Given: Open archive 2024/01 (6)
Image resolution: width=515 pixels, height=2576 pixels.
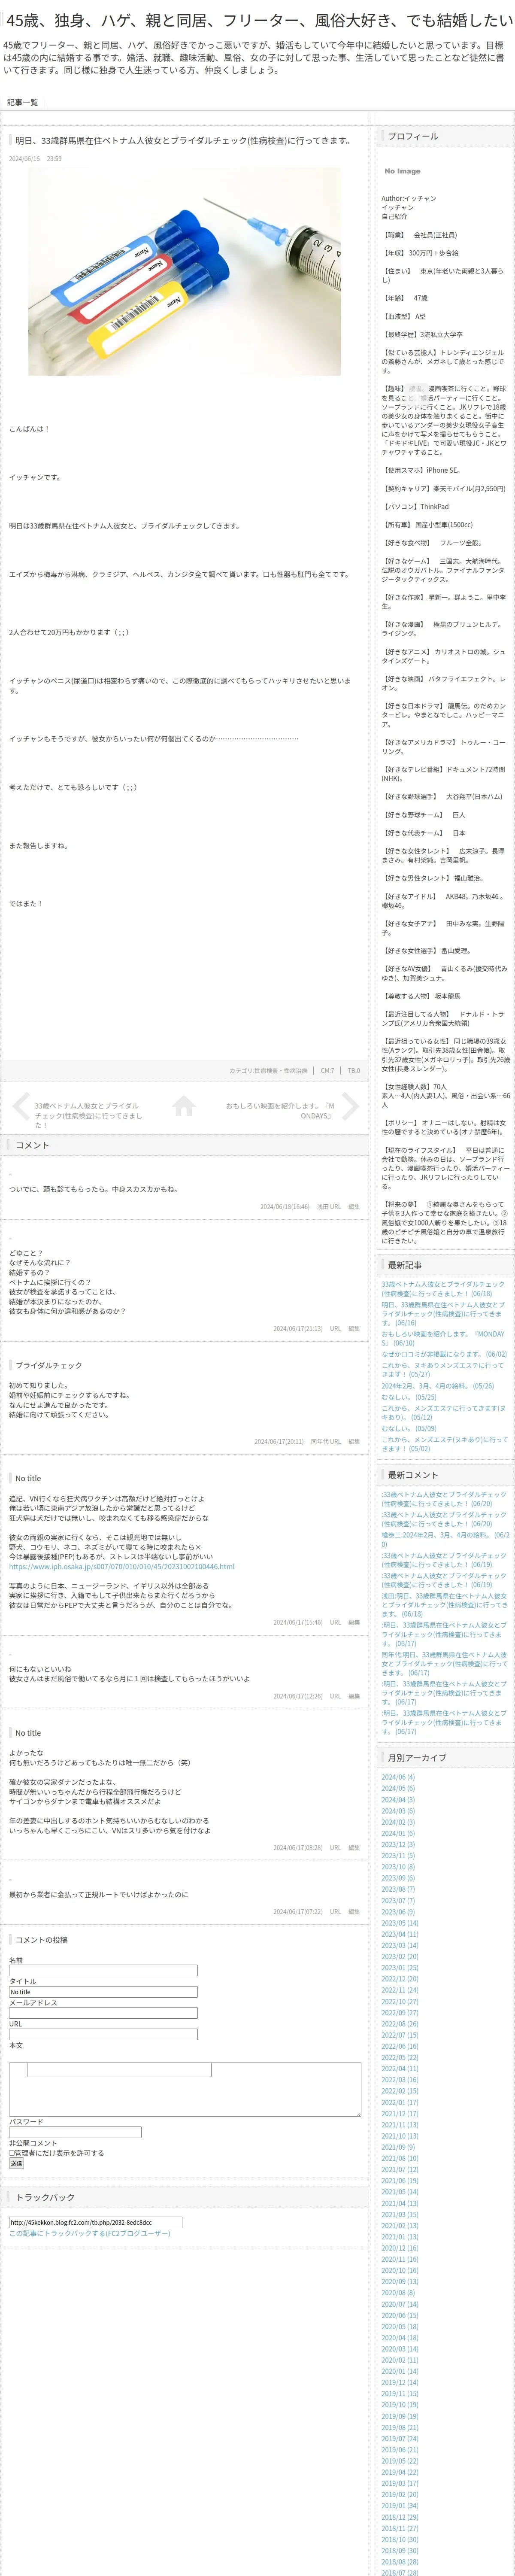Looking at the screenshot, I should [397, 1833].
